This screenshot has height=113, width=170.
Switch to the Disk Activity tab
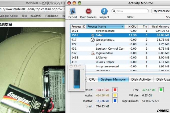pos(141,80)
